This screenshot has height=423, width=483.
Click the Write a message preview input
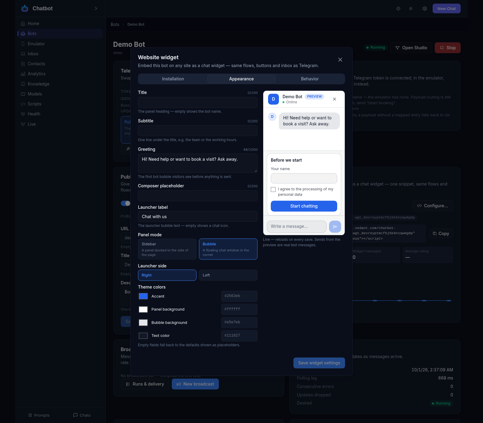coord(297,227)
